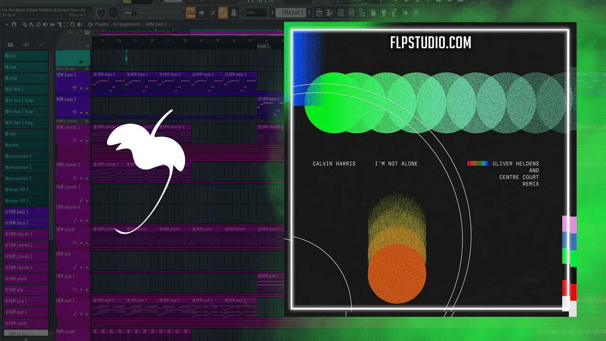Select the Draw pencil tool
Viewport: 606px width, 341px height.
(25, 24)
